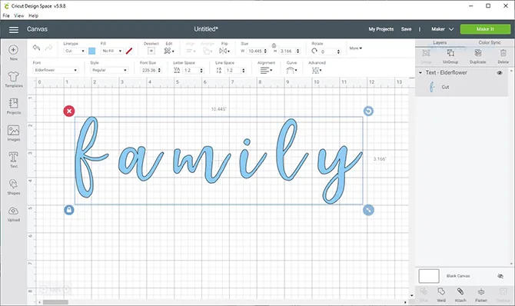515x306 pixels.
Task: Open My Projects link
Action: [x=381, y=29]
